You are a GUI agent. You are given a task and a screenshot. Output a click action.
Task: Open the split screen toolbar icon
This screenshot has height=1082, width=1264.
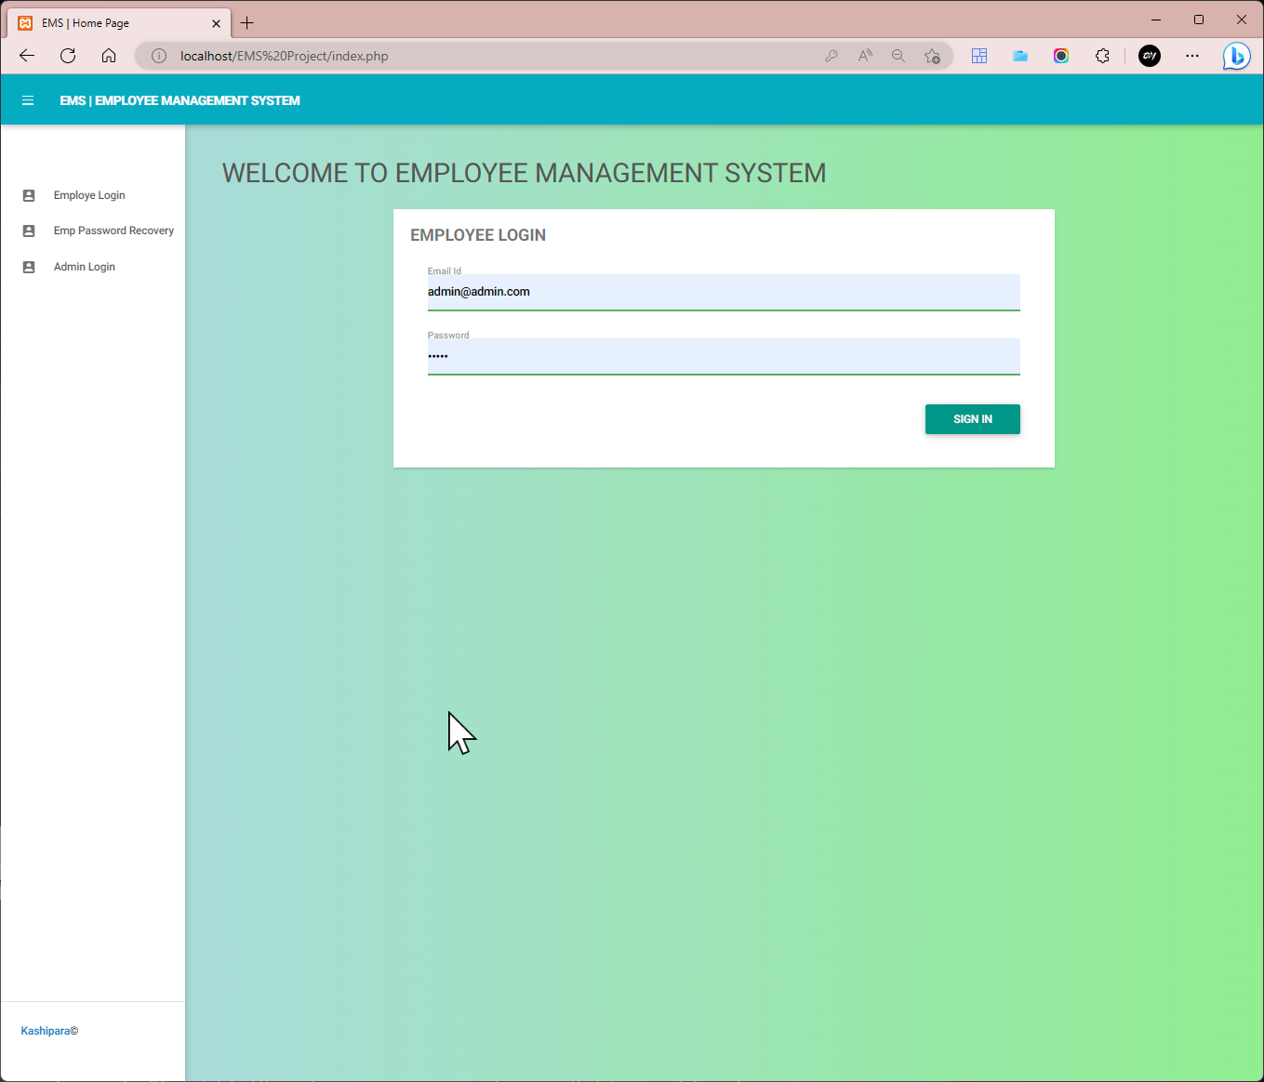pyautogui.click(x=979, y=56)
